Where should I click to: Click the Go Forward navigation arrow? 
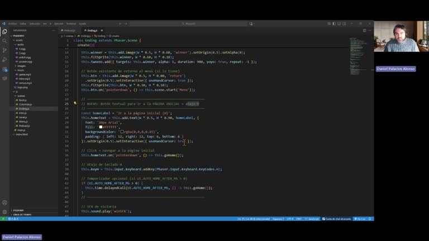(126, 24)
